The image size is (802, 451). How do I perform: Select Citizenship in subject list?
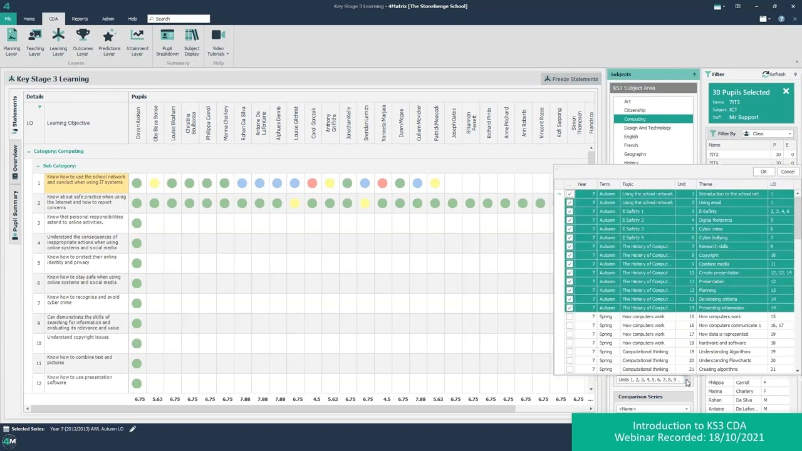[x=634, y=110]
